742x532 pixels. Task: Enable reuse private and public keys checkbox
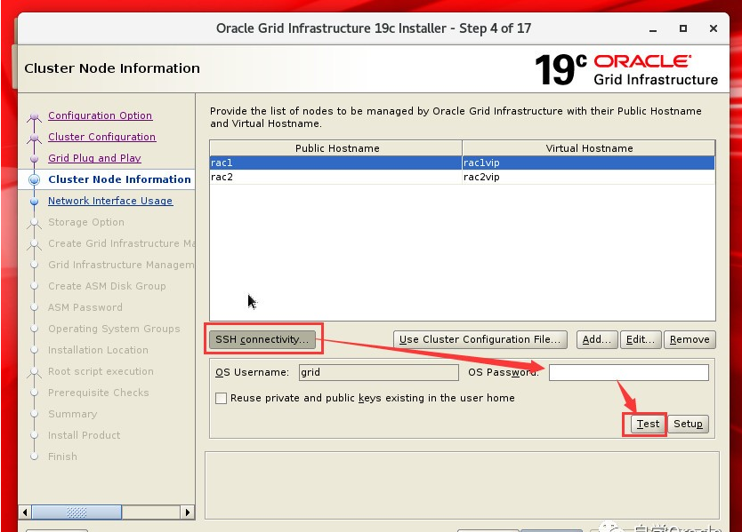pyautogui.click(x=221, y=398)
